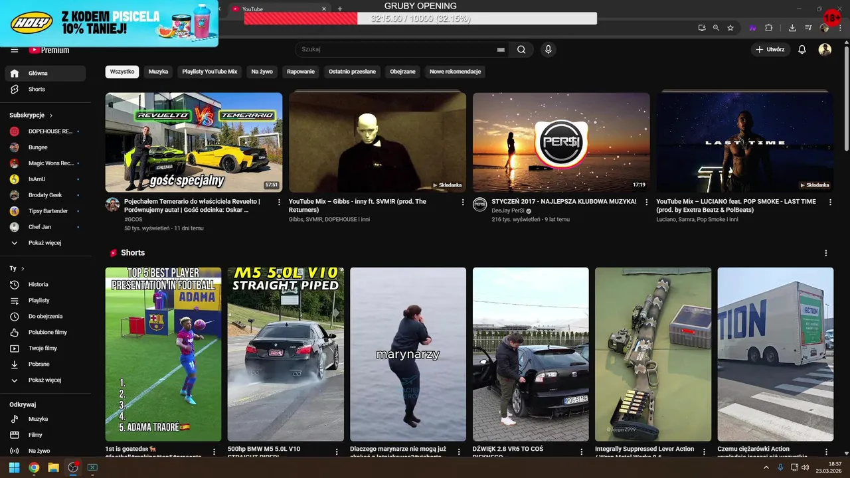This screenshot has width=850, height=478.
Task: Open Playlisty in the sidebar
Action: click(x=45, y=300)
